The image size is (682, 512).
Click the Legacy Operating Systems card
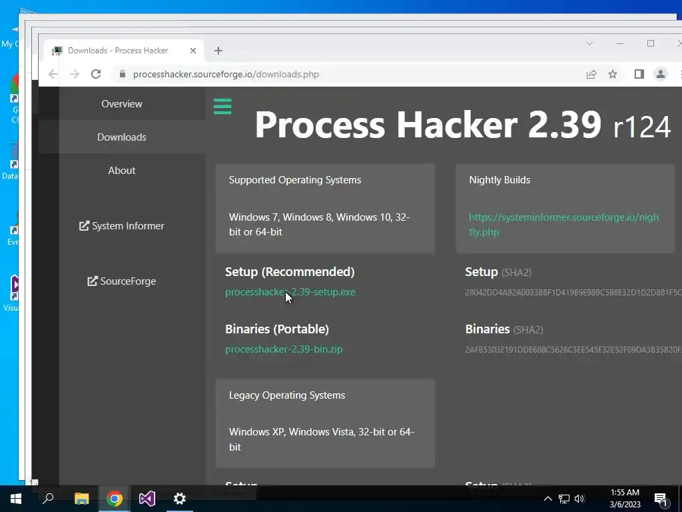(325, 423)
